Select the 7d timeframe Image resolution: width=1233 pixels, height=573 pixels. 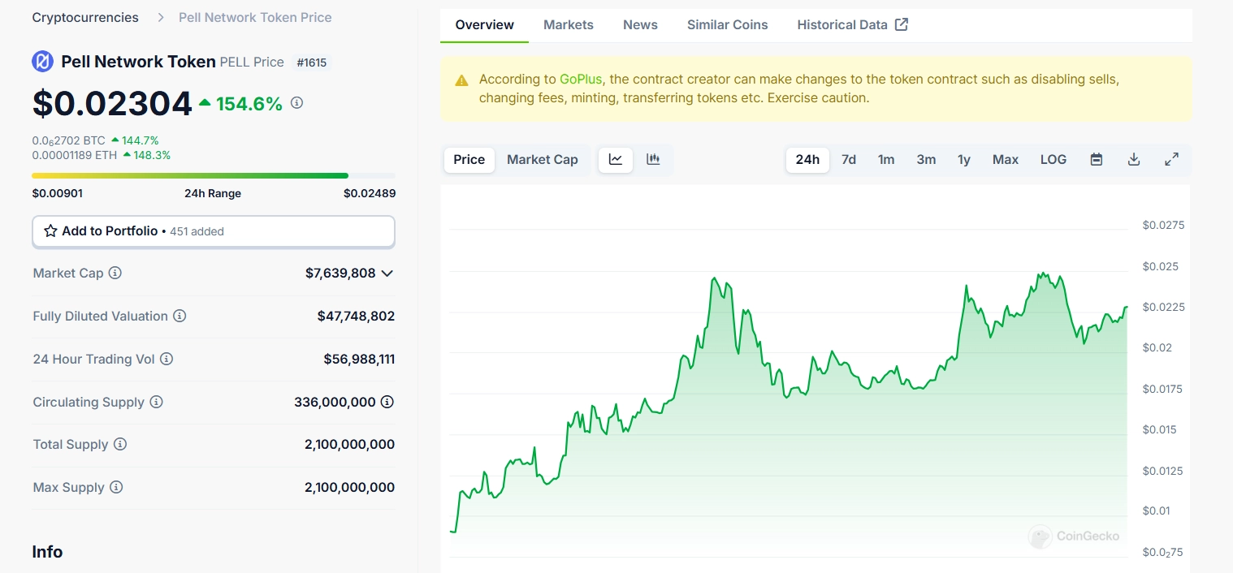(849, 160)
